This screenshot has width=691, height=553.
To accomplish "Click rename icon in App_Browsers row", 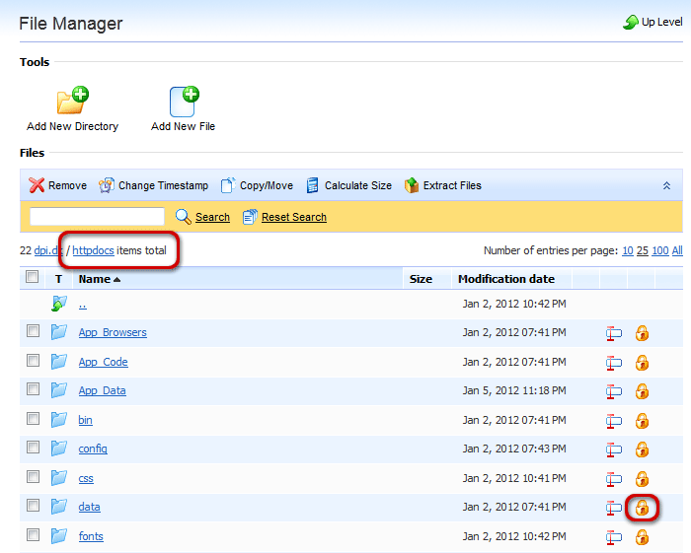I will click(613, 333).
